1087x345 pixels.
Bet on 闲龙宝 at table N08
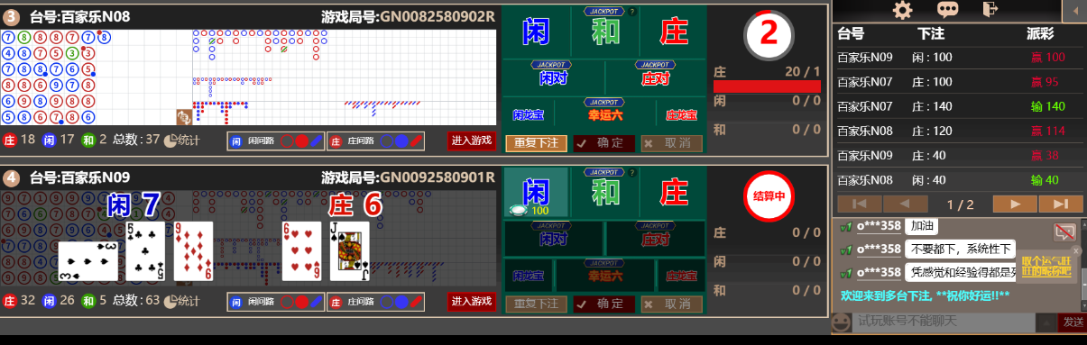[528, 114]
